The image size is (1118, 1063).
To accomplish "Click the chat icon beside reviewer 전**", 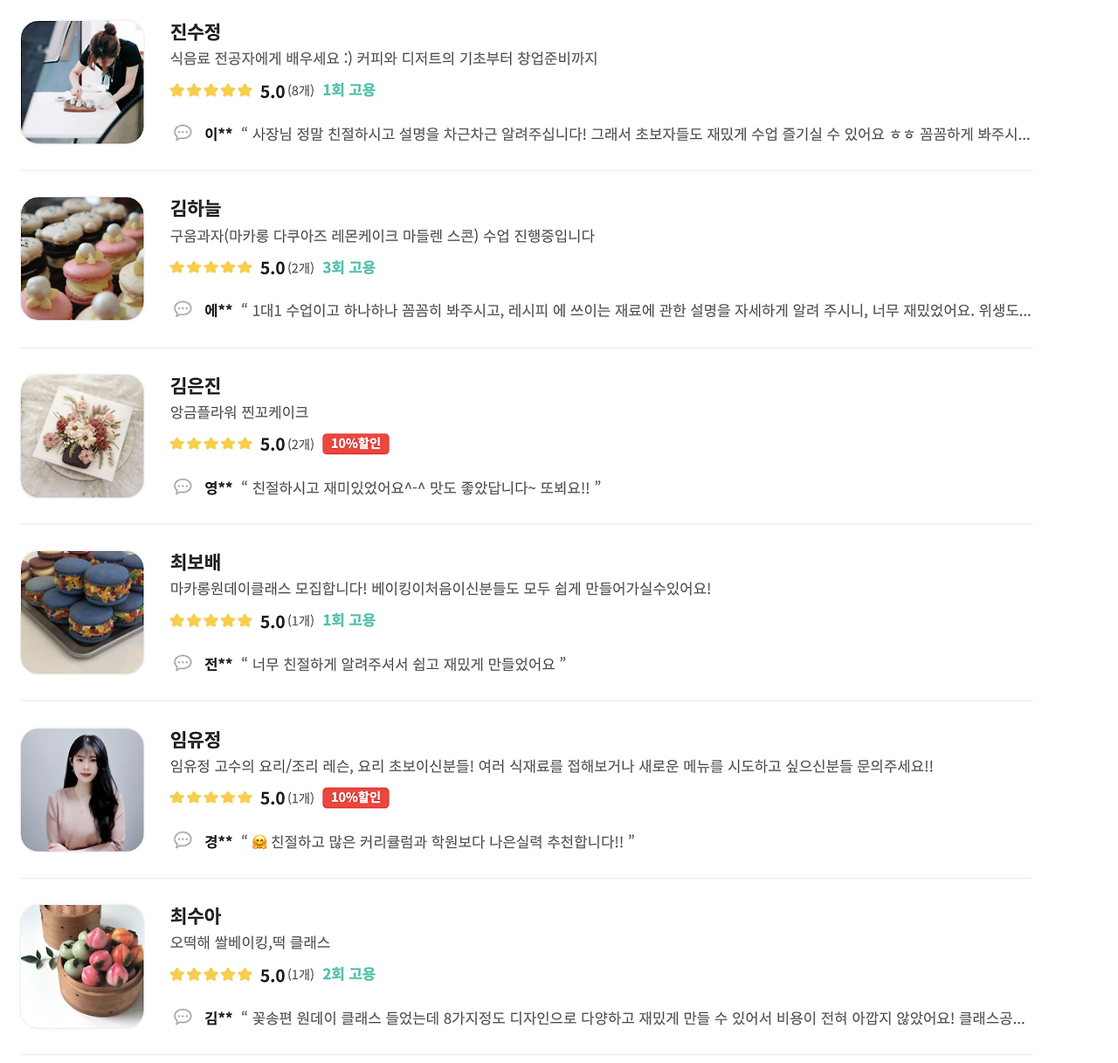I will [x=183, y=663].
